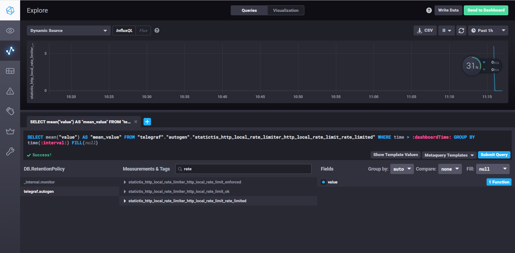Select InfluxQL query language
The image size is (515, 253).
point(124,31)
